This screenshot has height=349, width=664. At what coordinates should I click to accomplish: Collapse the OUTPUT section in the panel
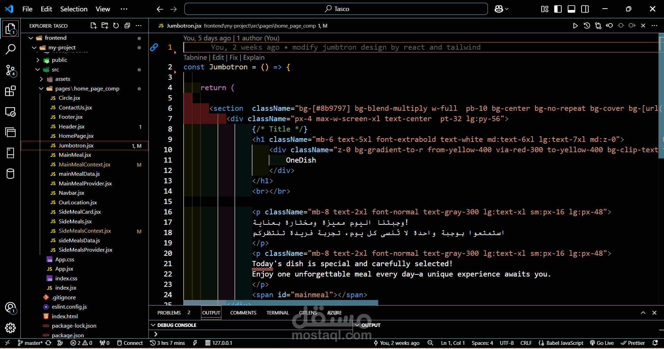click(x=358, y=325)
